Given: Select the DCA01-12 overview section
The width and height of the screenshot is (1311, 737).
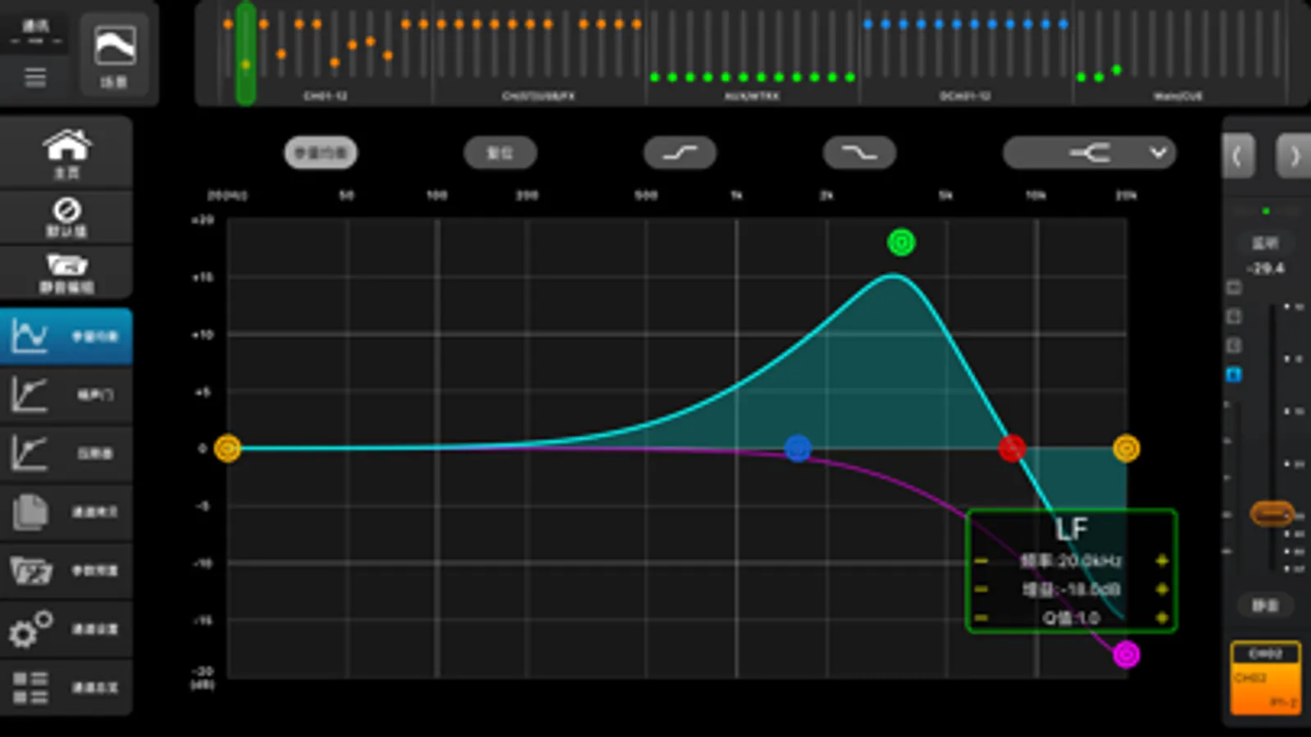Looking at the screenshot, I should pyautogui.click(x=965, y=53).
